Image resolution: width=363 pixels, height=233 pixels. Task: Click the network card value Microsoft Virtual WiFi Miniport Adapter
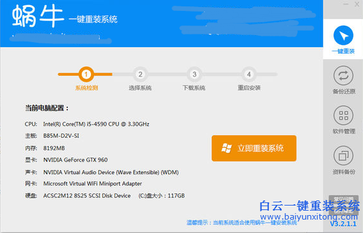pos(93,184)
